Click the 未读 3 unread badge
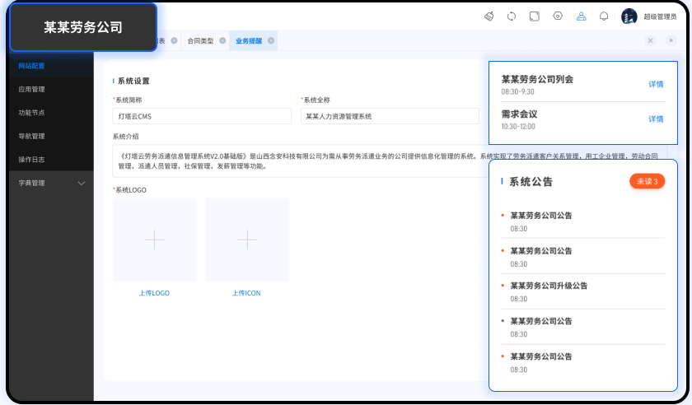The image size is (692, 405). pos(647,181)
